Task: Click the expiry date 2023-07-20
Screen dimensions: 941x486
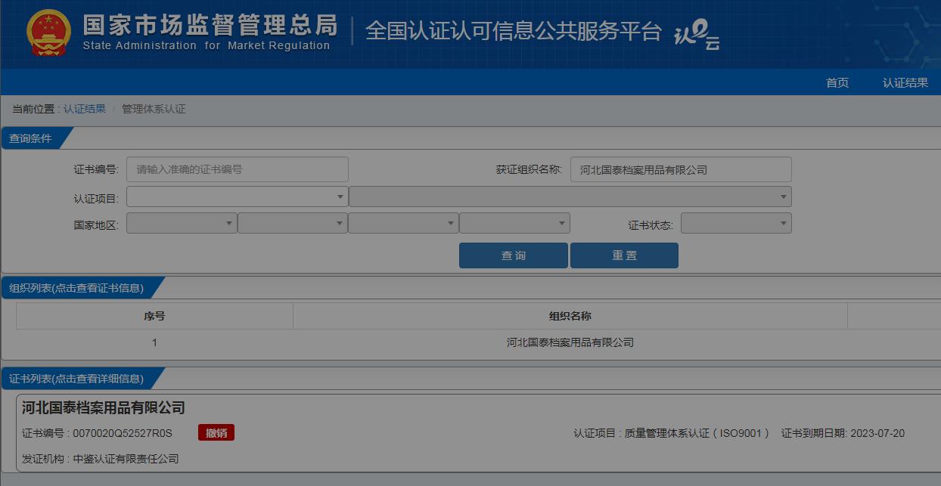Action: [x=877, y=433]
